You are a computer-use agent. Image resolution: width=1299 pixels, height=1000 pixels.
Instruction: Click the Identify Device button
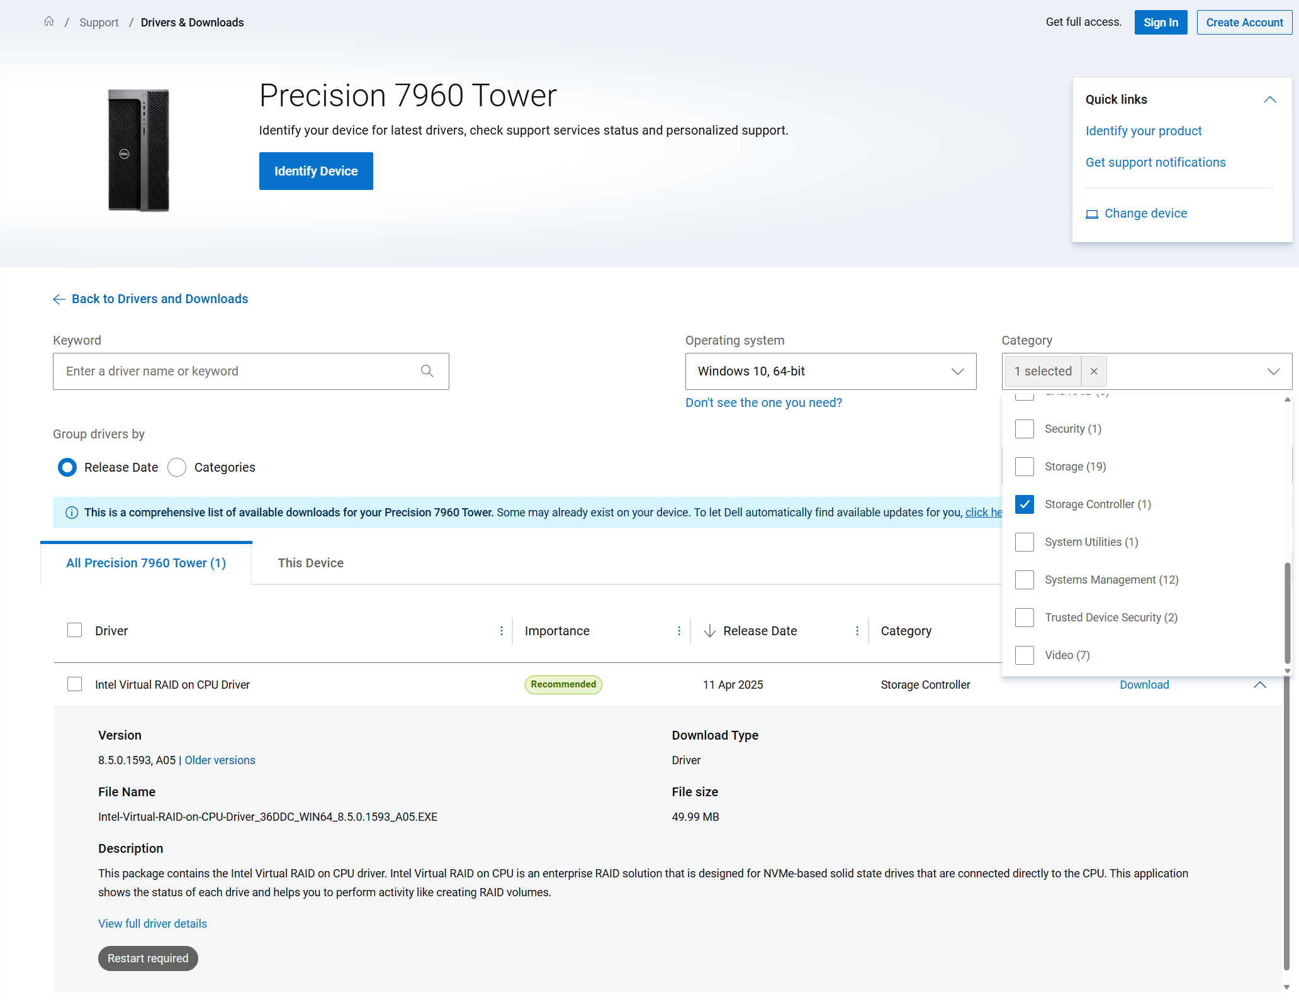[x=316, y=171]
